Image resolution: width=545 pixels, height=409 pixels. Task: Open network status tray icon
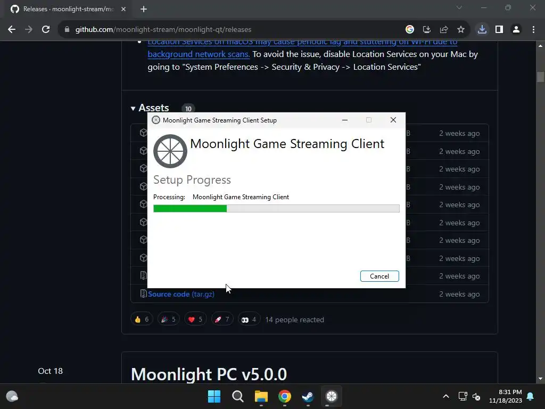[463, 396]
